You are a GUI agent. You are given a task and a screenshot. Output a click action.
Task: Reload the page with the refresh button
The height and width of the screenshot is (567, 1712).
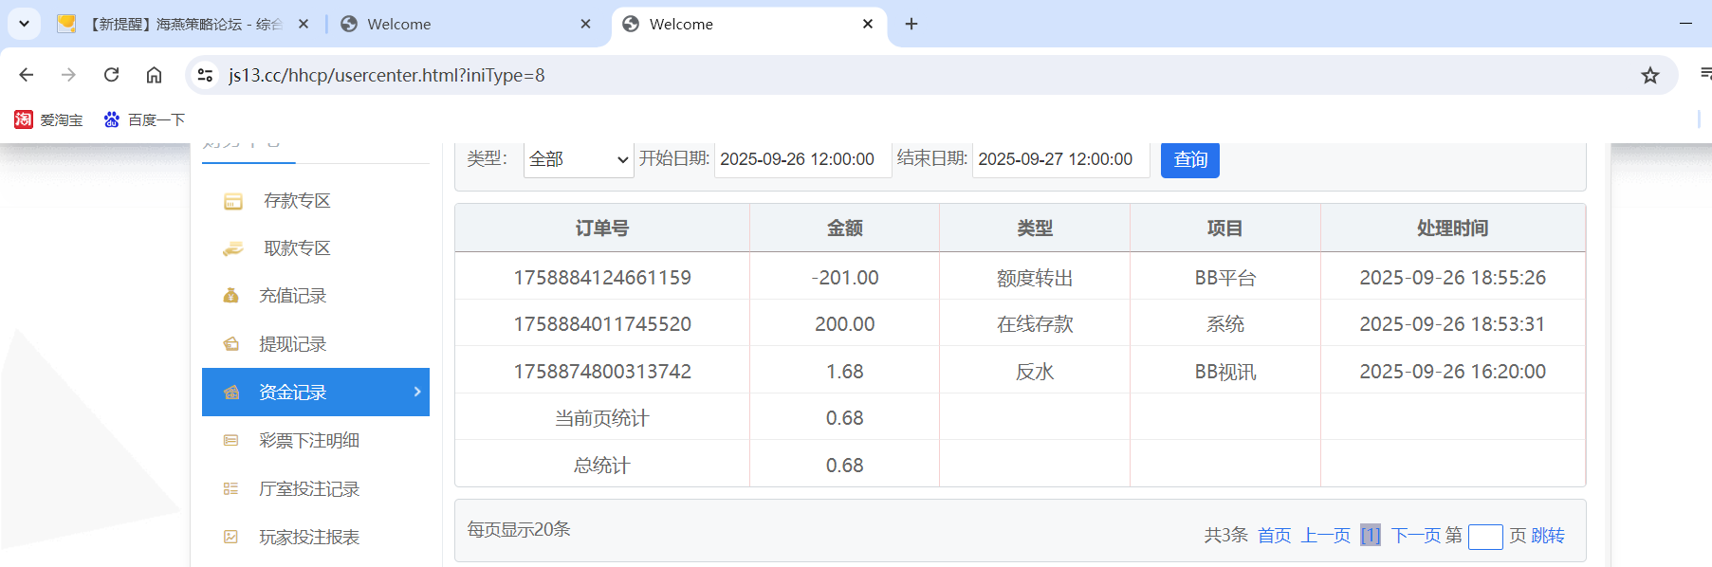tap(111, 75)
